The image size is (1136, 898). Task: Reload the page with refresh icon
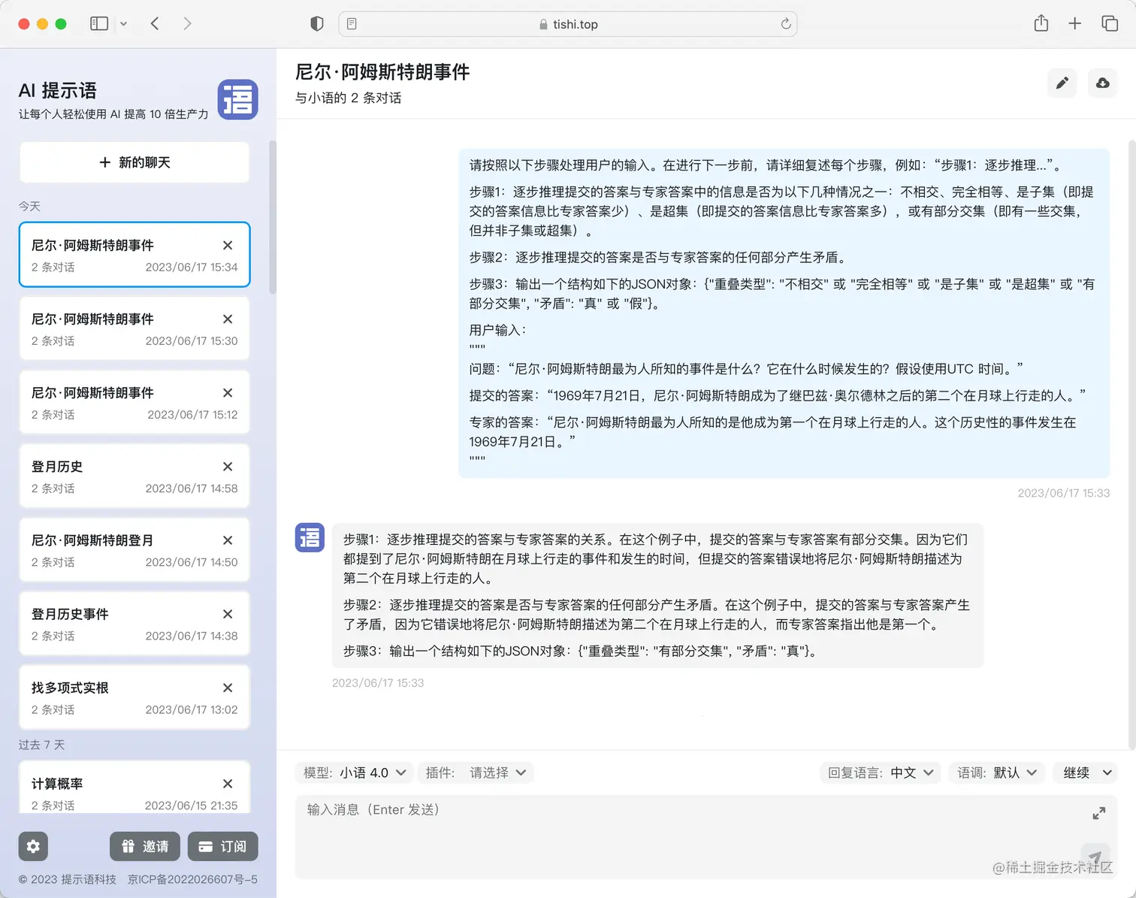785,24
